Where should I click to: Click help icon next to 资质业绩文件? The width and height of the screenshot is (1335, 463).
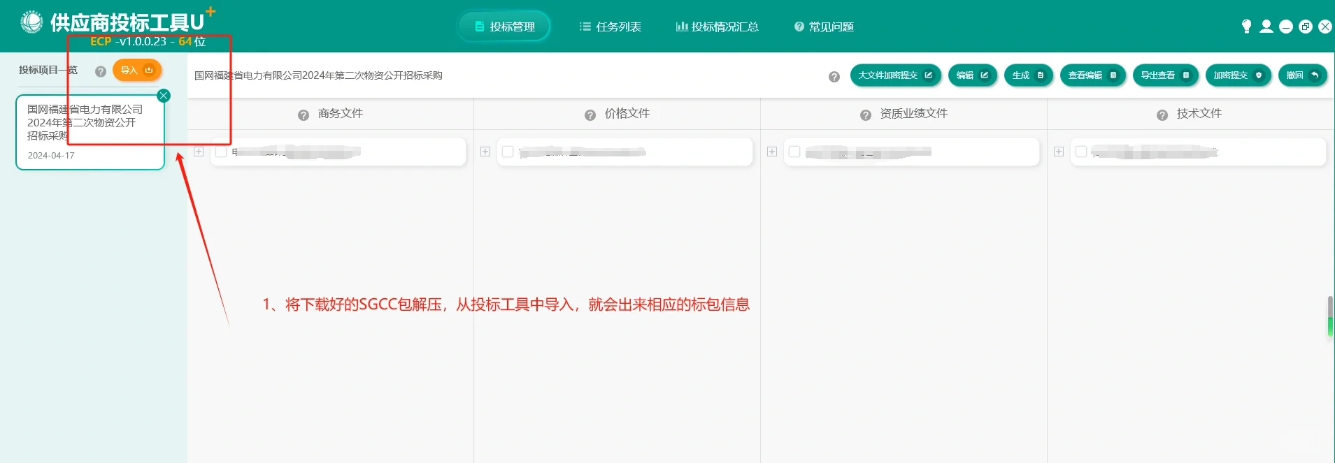click(x=866, y=115)
